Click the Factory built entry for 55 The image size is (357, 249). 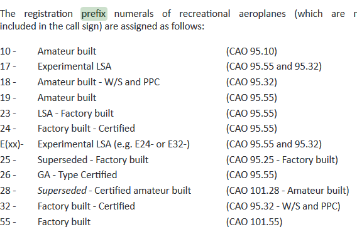[x=64, y=222]
